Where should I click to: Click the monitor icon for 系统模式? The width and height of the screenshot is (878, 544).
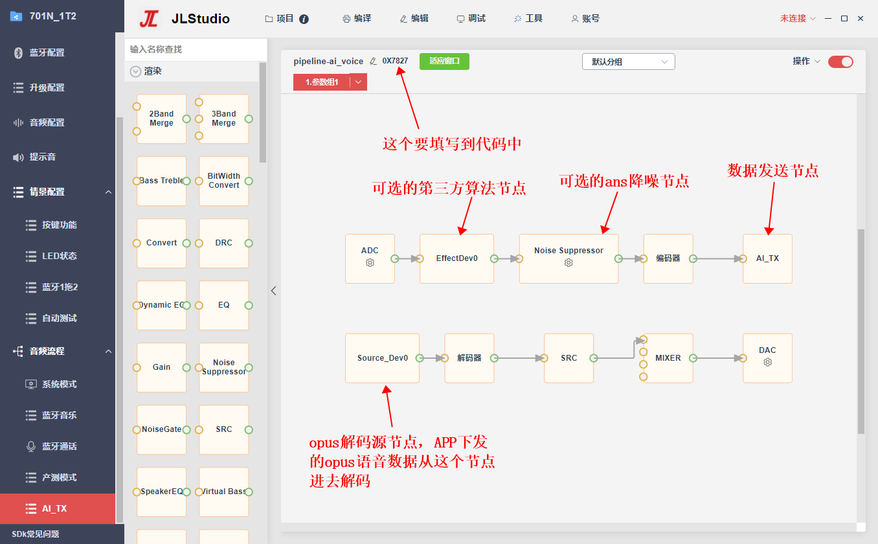pyautogui.click(x=30, y=384)
